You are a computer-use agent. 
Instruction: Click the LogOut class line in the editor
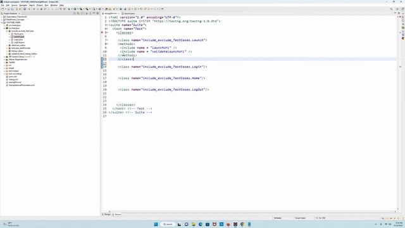pyautogui.click(x=163, y=89)
